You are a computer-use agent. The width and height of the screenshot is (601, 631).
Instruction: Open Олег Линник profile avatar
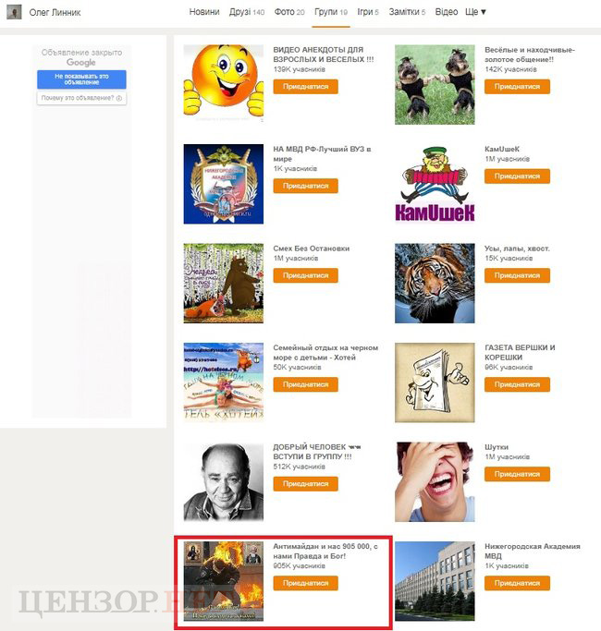click(14, 12)
